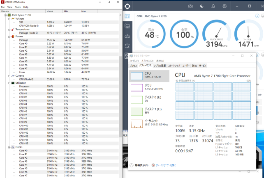Image resolution: width=264 pixels, height=178 pixels.
Task: Switch to the スタートアップ tab
Action: pyautogui.click(x=174, y=66)
